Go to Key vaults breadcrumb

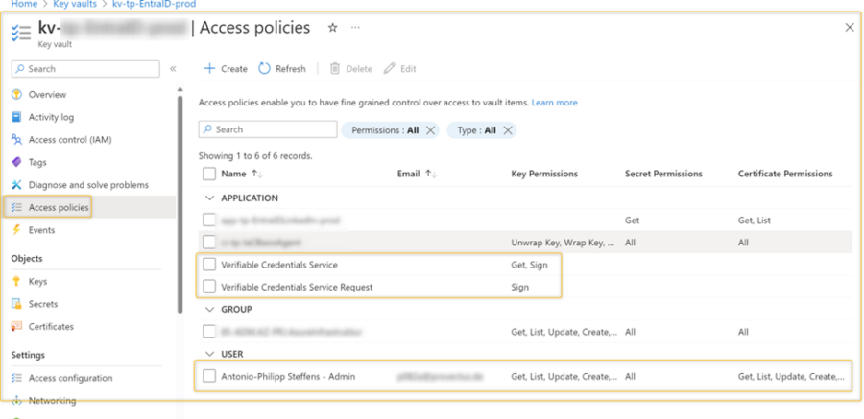[x=74, y=4]
